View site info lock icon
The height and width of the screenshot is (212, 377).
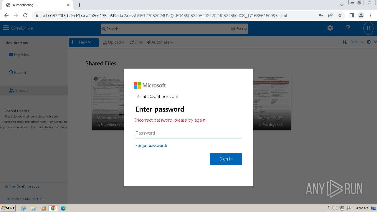(37, 15)
